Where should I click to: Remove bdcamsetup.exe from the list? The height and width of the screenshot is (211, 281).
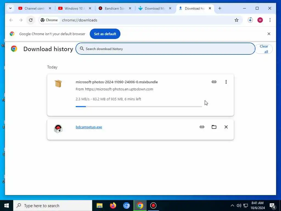(226, 127)
